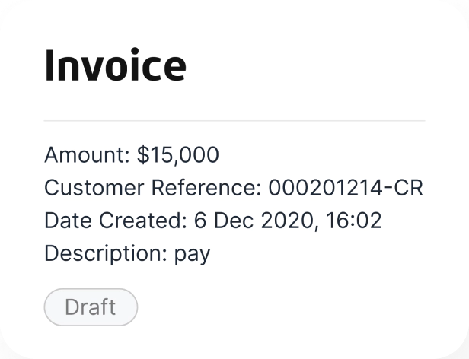
Task: Click the 16:02 time value
Action: click(353, 221)
